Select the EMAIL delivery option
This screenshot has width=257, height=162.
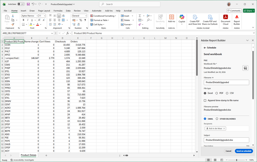pos(205,119)
